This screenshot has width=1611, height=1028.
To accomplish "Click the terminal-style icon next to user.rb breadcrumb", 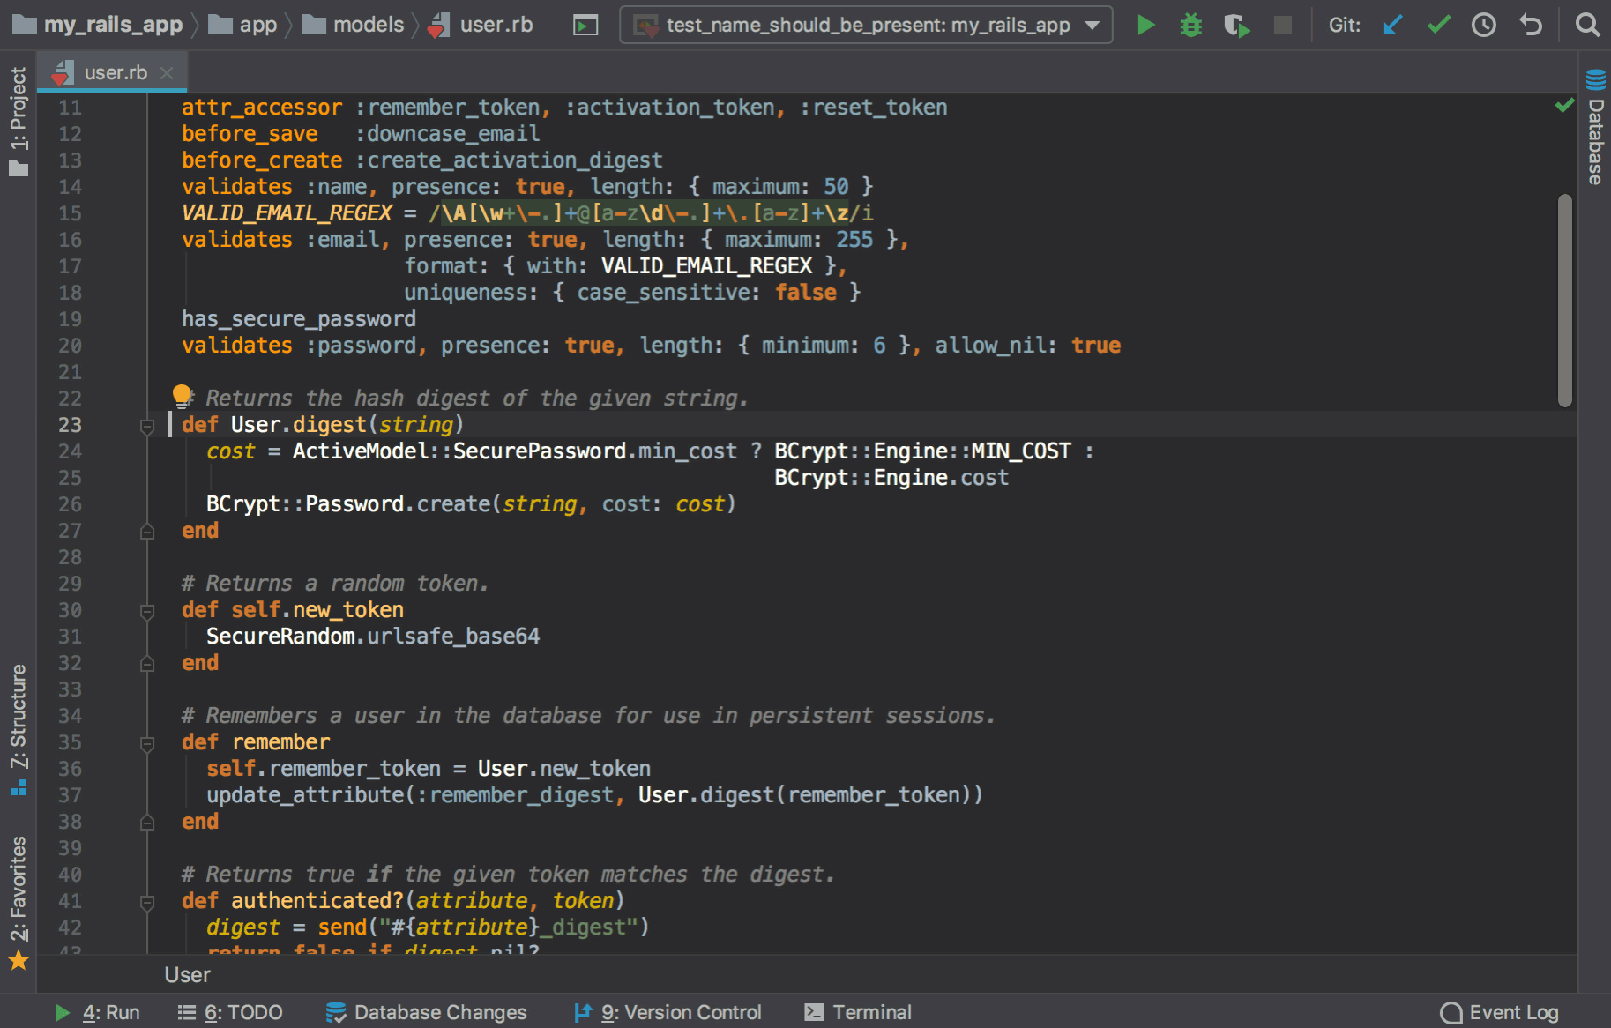I will [585, 26].
